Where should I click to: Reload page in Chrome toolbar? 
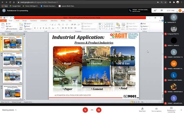coord(10,2)
